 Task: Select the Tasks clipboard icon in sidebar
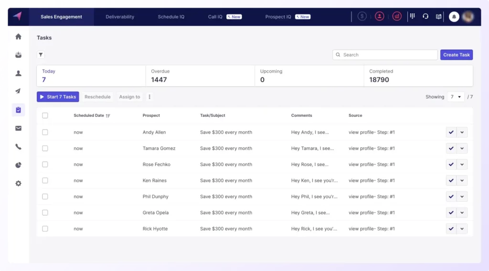coord(19,110)
